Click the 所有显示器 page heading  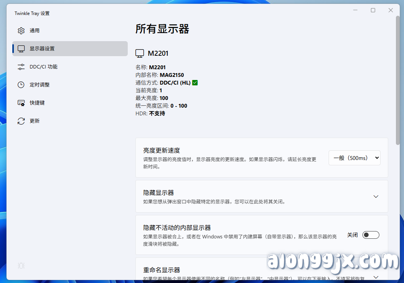tap(162, 29)
